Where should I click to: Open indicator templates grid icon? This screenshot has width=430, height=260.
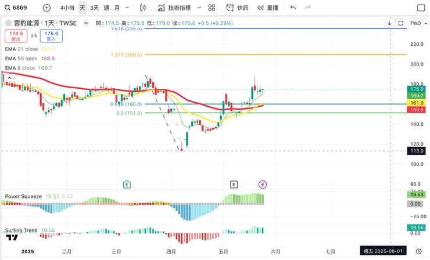coord(212,8)
